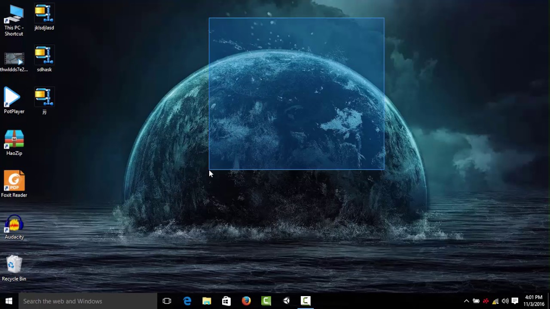Select the jklsdjlasd zip archive icon
550x309 pixels.
click(x=44, y=18)
